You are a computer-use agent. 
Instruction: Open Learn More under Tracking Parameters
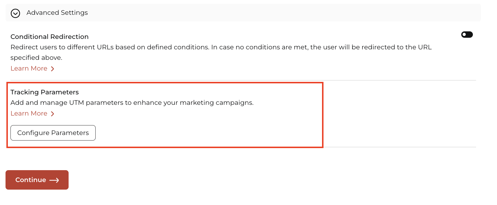[29, 114]
